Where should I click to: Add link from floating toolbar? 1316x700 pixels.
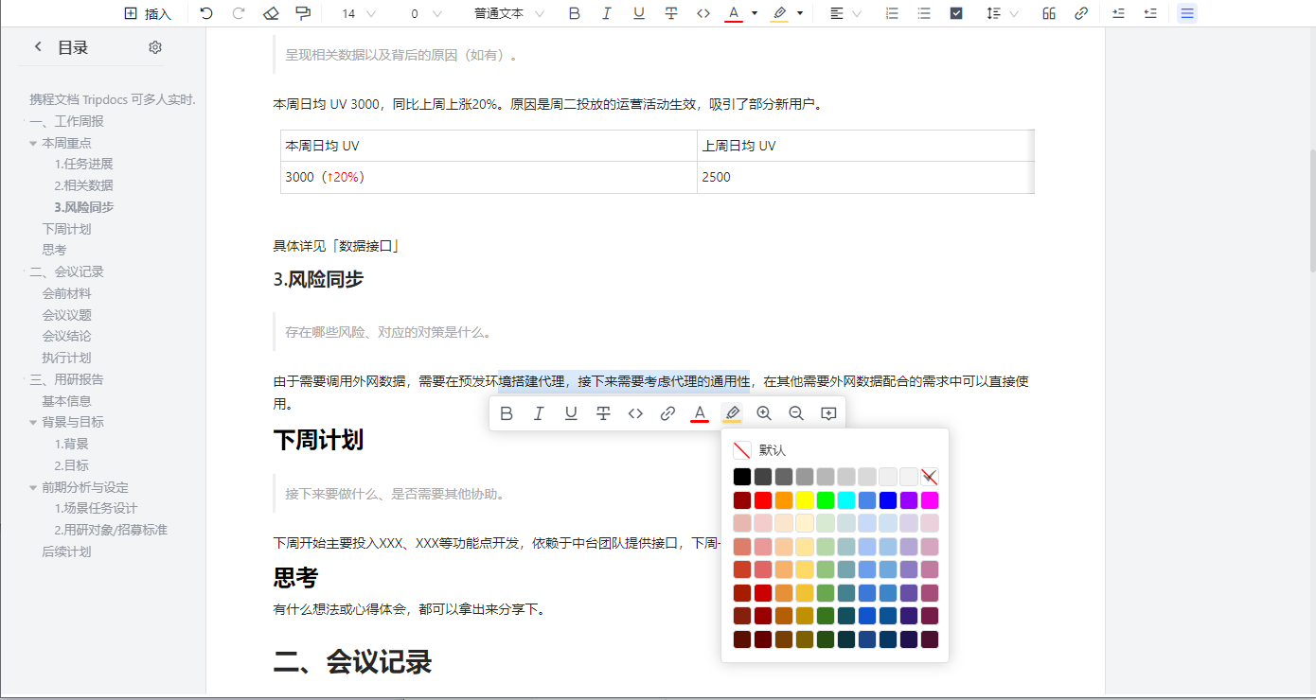pyautogui.click(x=667, y=413)
